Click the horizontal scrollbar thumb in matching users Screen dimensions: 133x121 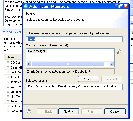68,64
